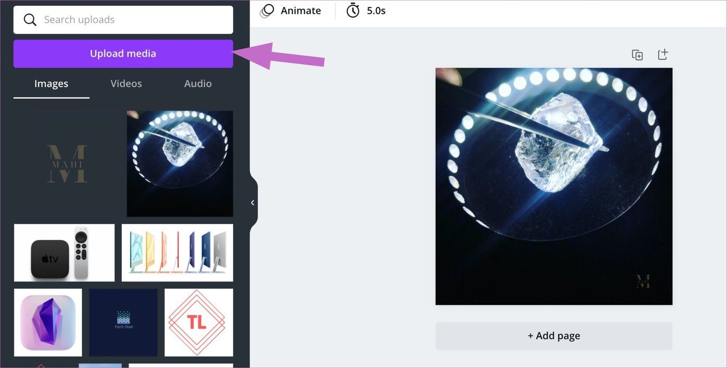727x368 pixels.
Task: Select the Images tab
Action: [x=51, y=83]
